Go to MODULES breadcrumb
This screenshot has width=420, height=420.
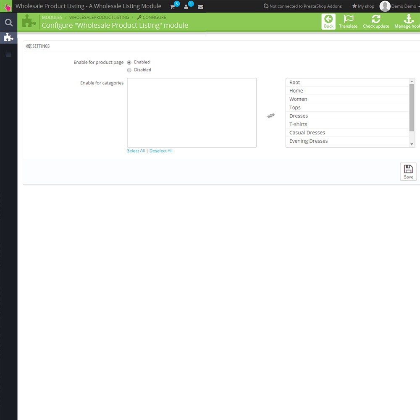(x=52, y=17)
